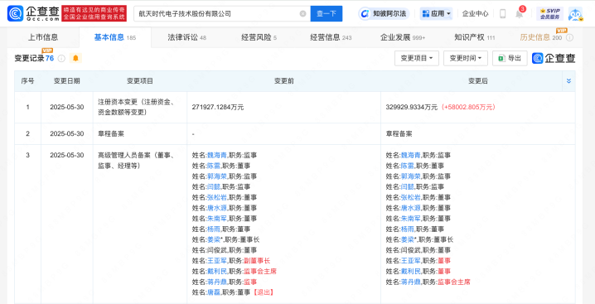Click the 注册资本变更 item cell
The height and width of the screenshot is (304, 595).
tap(140, 107)
